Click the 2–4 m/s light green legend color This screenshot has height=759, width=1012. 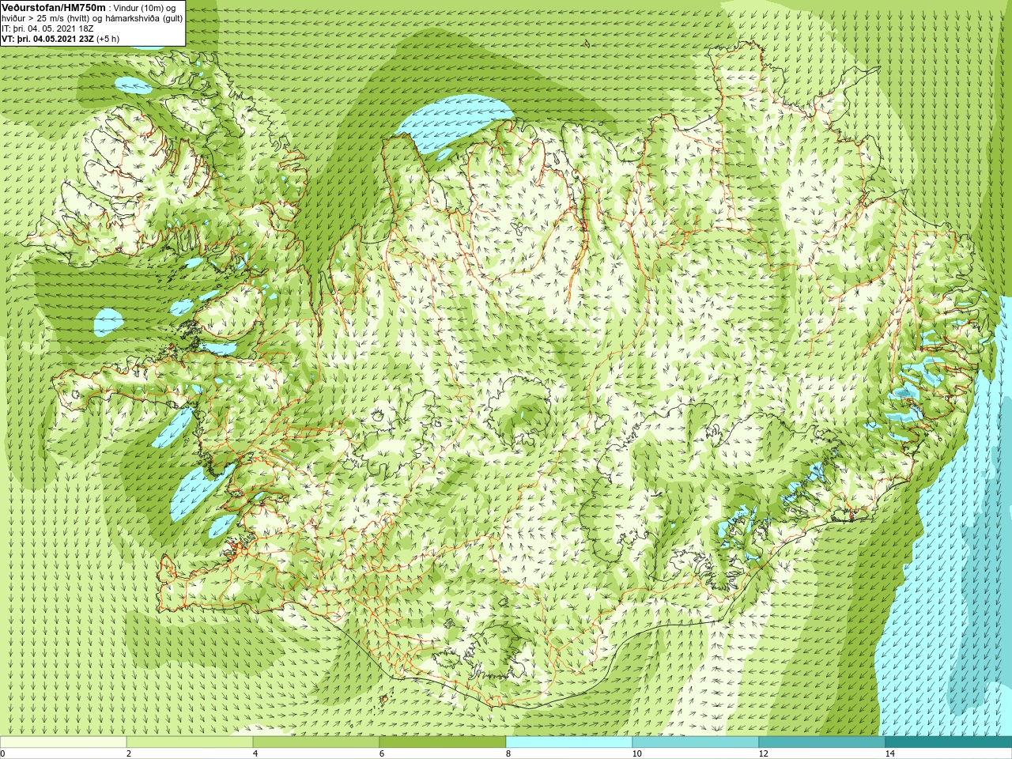pos(190,742)
